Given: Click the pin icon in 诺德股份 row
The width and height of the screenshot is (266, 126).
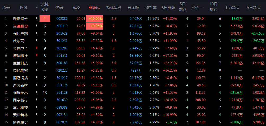Looking at the screenshot, I should click(37, 26).
